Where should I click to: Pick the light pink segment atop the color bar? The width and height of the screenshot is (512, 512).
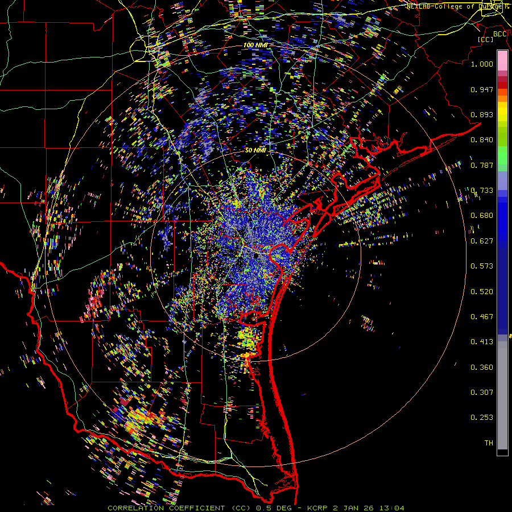pos(502,61)
